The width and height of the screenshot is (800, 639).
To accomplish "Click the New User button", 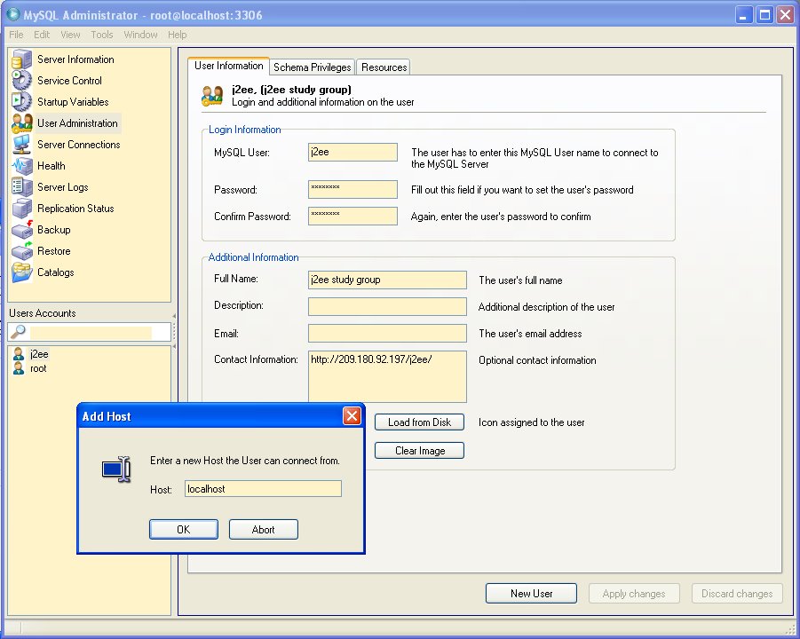I will tap(531, 594).
